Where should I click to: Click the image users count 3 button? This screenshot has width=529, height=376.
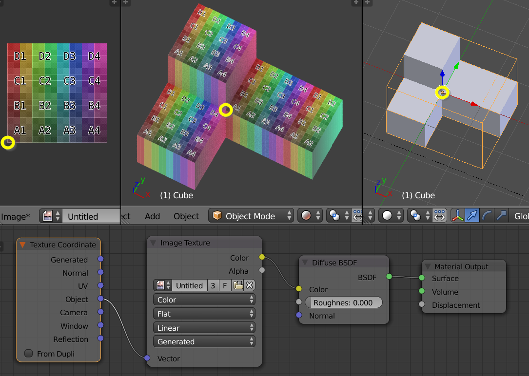[x=213, y=285]
